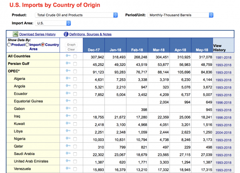Click the U.S. Imports by Country of Origin title

pos(55,5)
